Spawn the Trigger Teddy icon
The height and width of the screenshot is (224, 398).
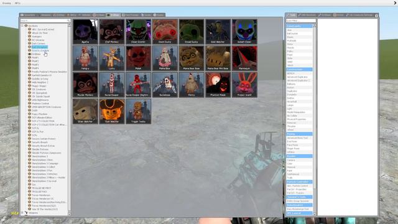point(138,111)
